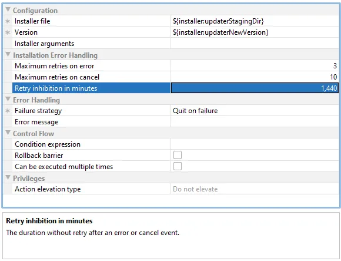Click the Installer arguments empty field
The image size is (341, 261).
click(255, 44)
